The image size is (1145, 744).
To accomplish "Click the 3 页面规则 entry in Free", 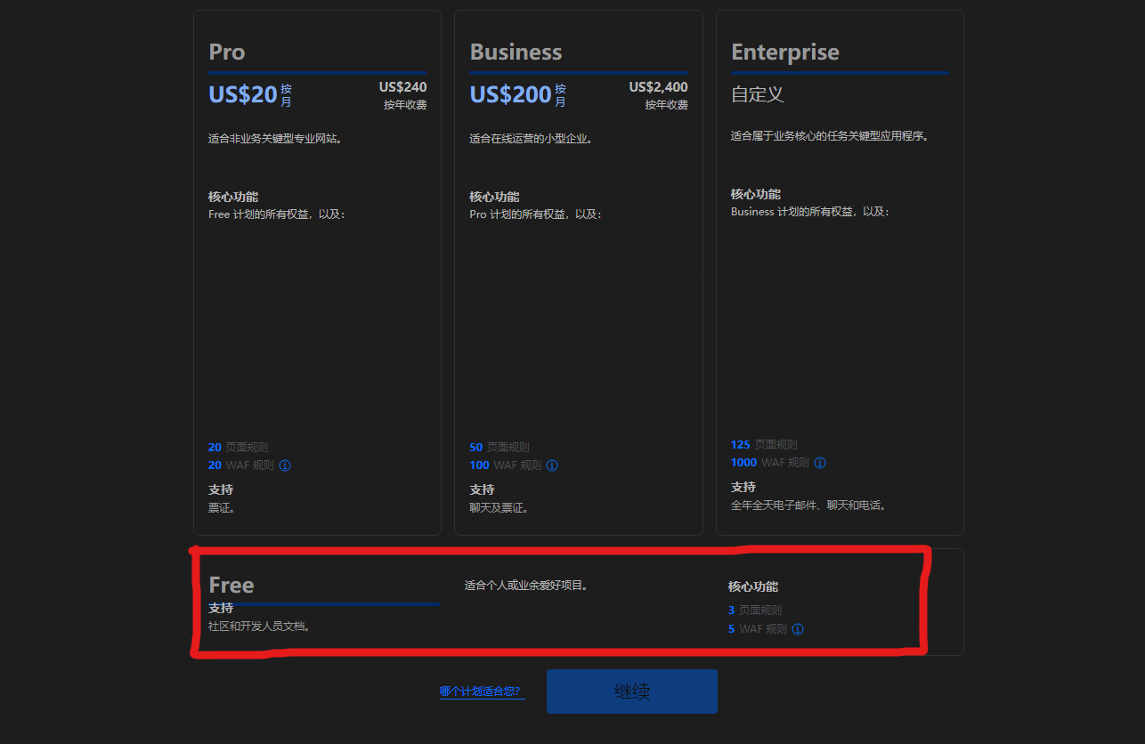I will pyautogui.click(x=755, y=611).
